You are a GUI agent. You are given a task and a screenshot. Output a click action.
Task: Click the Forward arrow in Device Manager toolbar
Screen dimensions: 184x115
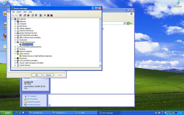pyautogui.click(x=16, y=15)
